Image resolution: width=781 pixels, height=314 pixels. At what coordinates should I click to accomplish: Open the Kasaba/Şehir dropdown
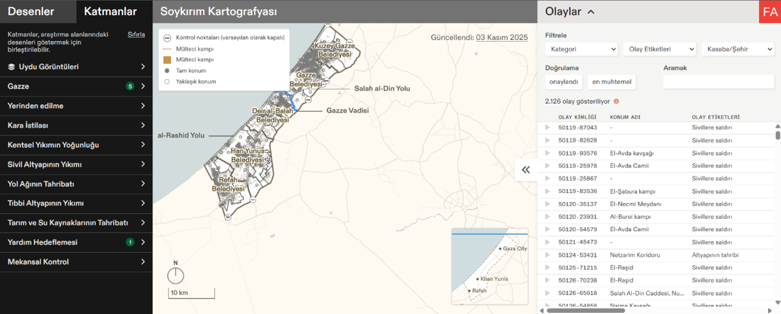coord(737,49)
